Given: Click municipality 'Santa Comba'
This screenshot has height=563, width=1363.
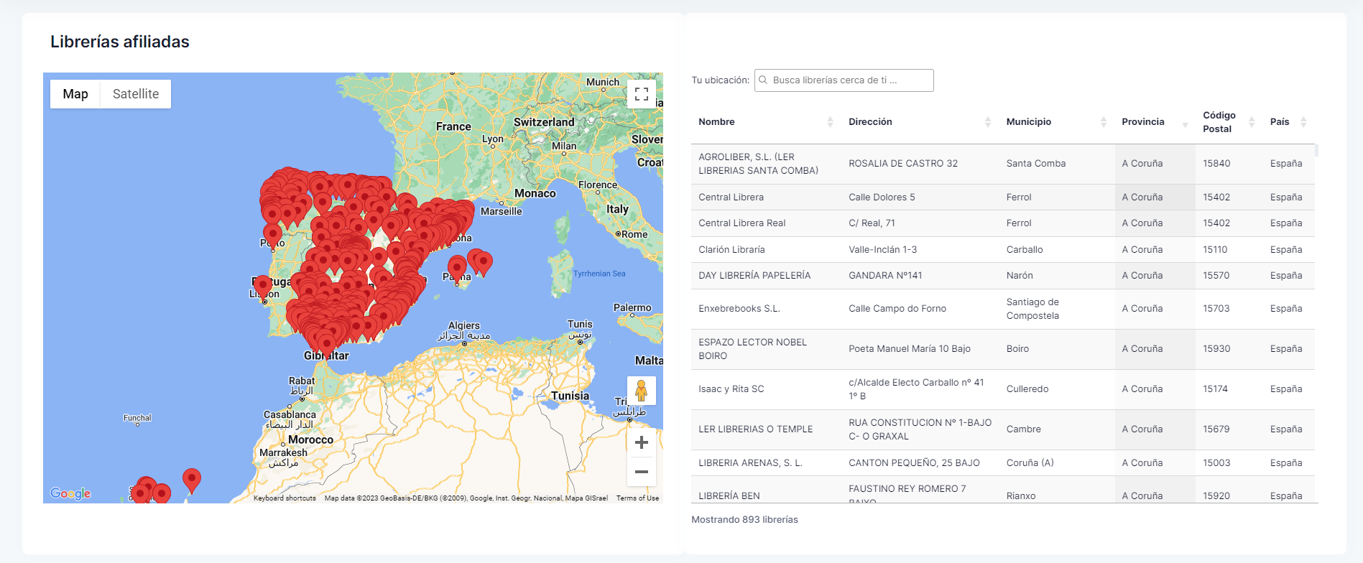Looking at the screenshot, I should click(1036, 164).
